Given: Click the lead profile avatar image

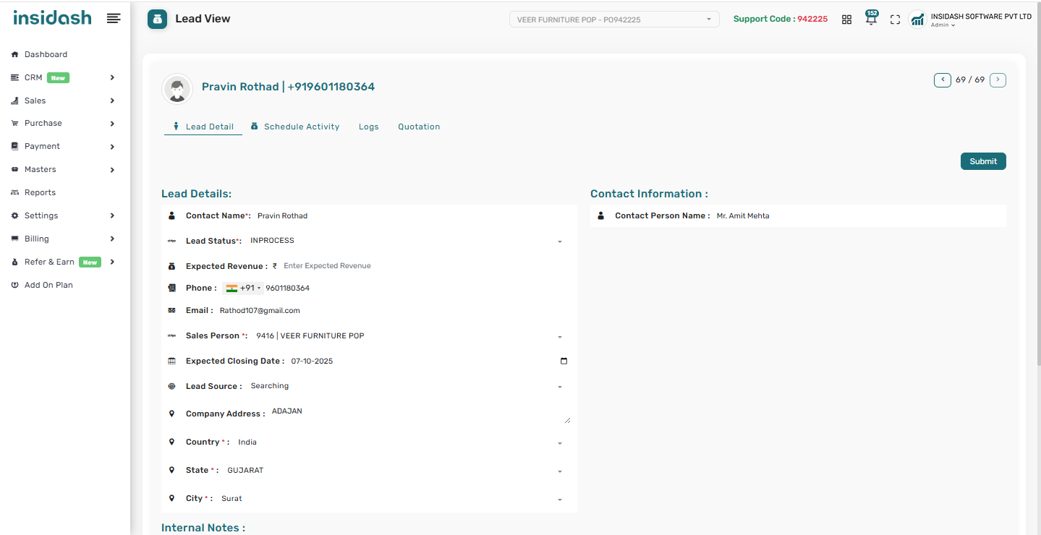Looking at the screenshot, I should tap(177, 89).
